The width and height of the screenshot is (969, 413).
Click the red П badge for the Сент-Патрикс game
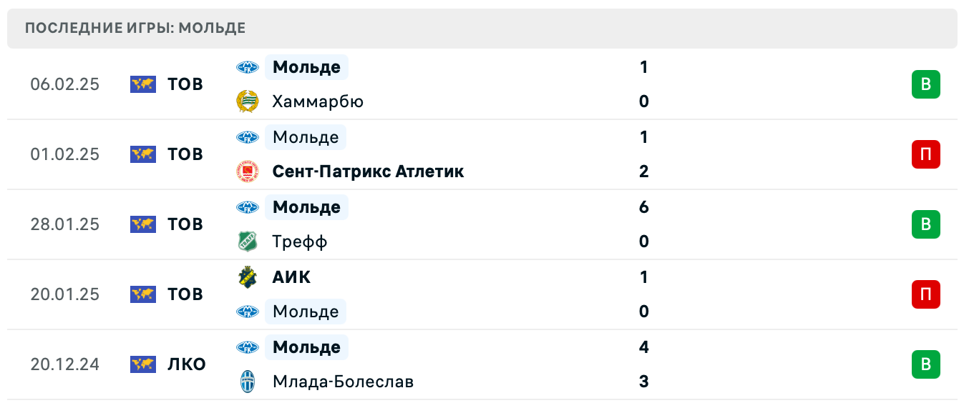(x=925, y=154)
